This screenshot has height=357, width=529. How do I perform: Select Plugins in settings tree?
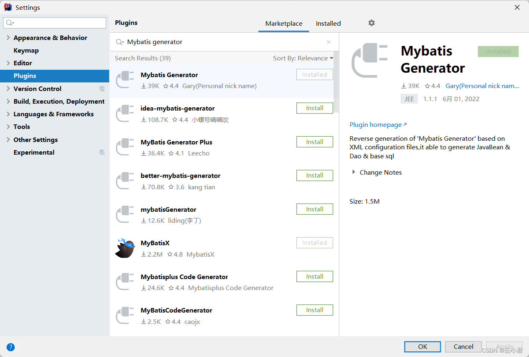pos(54,76)
